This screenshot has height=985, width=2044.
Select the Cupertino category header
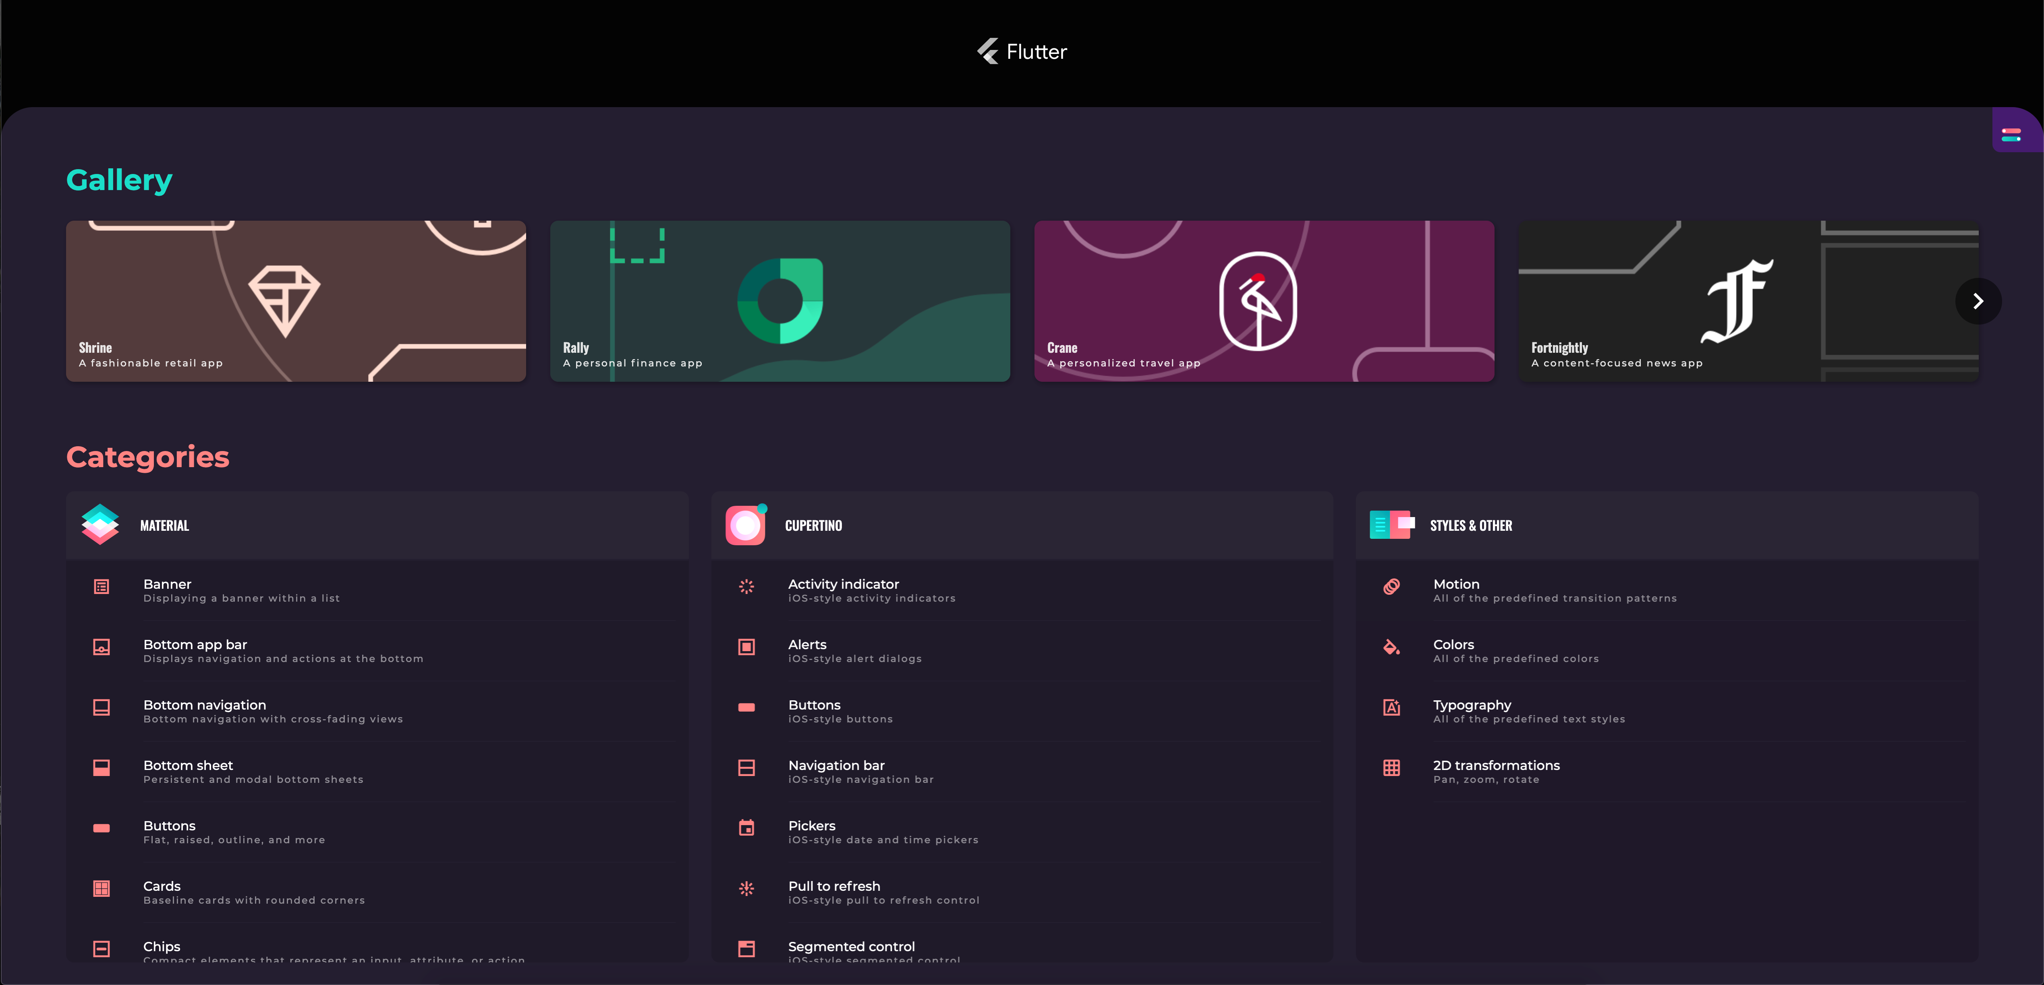click(1022, 525)
